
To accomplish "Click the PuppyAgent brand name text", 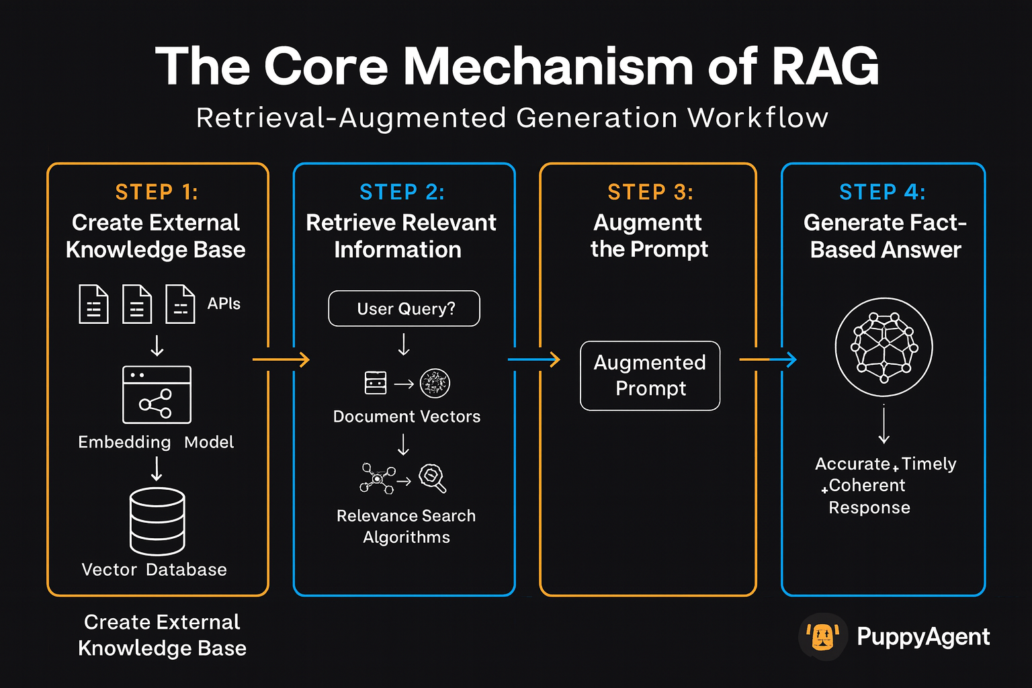I will [922, 636].
